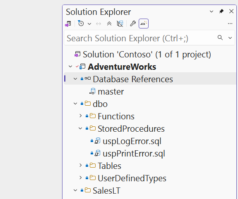
Task: Open the toolbar overflow ellipsis menu
Action: click(x=230, y=24)
